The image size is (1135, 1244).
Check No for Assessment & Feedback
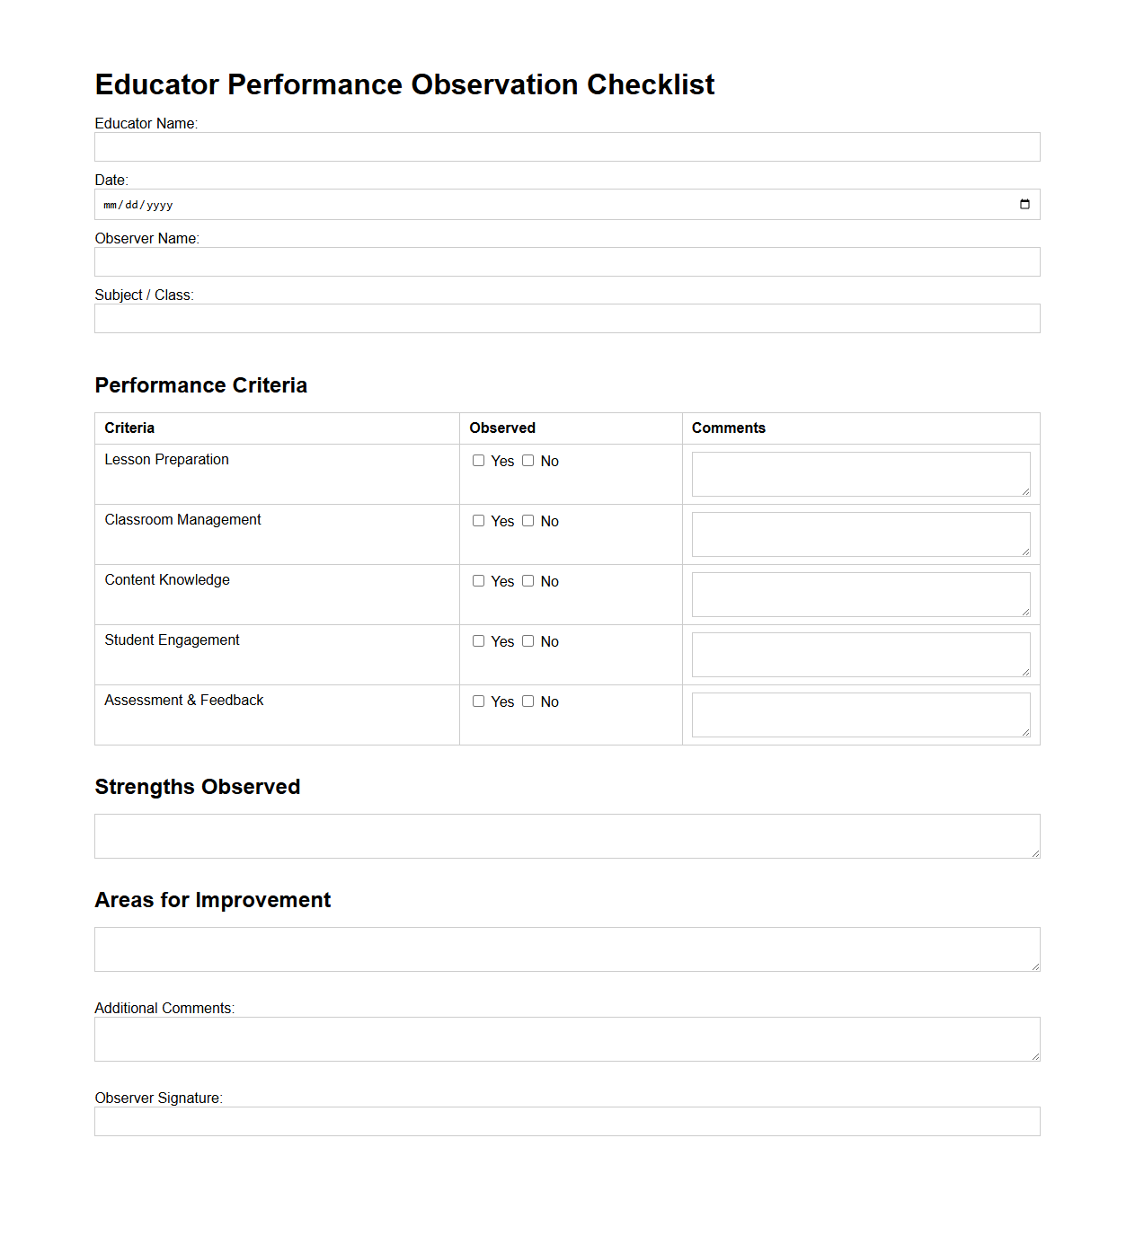[528, 701]
